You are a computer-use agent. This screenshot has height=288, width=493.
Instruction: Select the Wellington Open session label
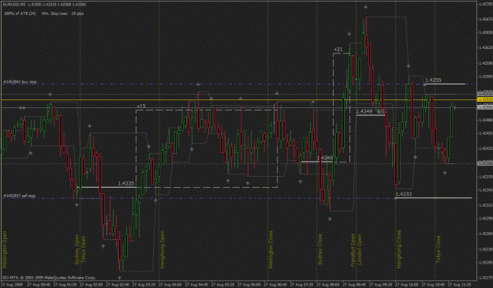click(x=5, y=250)
